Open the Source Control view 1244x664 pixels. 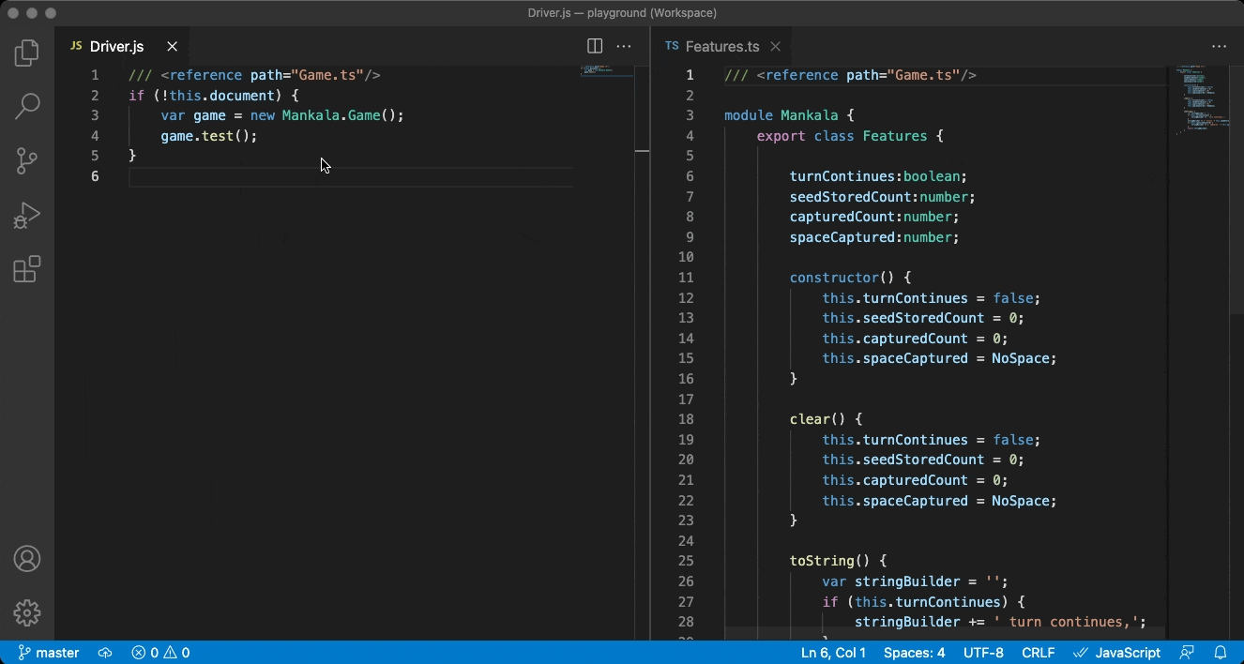[27, 161]
